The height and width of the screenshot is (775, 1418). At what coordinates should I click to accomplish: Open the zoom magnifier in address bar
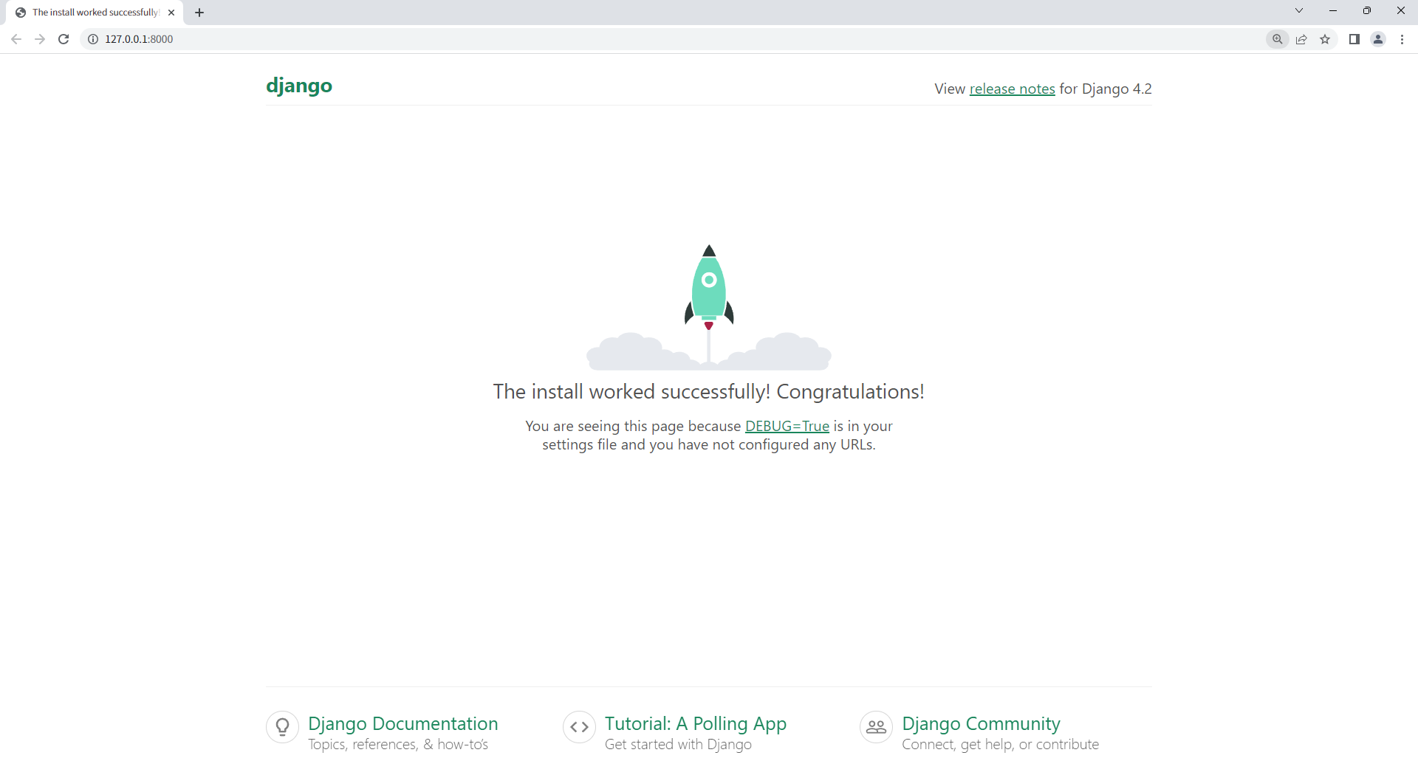click(1278, 39)
